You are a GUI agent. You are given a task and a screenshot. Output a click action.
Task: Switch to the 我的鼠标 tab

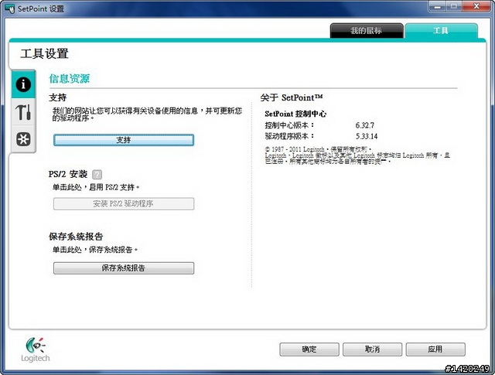coord(367,31)
